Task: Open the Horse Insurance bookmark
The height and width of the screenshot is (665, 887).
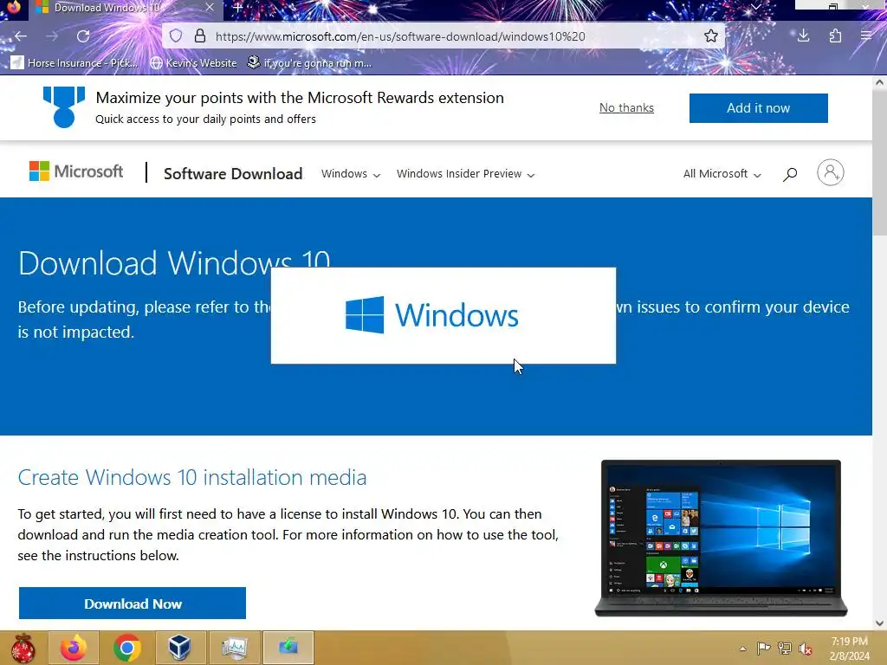Action: click(74, 62)
